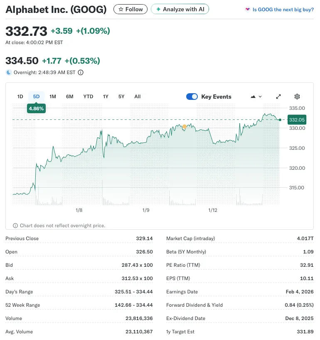Image resolution: width=320 pixels, height=340 pixels.
Task: Show the 5Y chart range
Action: (x=121, y=97)
